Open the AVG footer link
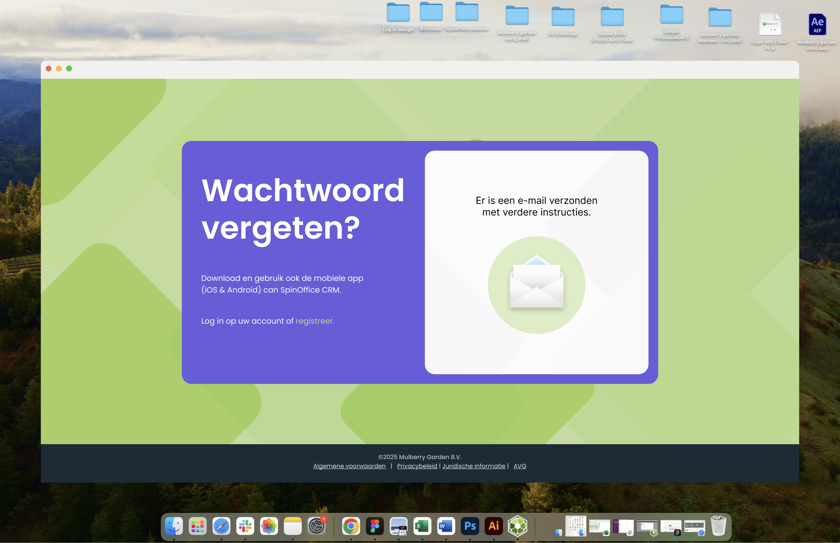The height and width of the screenshot is (543, 840). 519,466
